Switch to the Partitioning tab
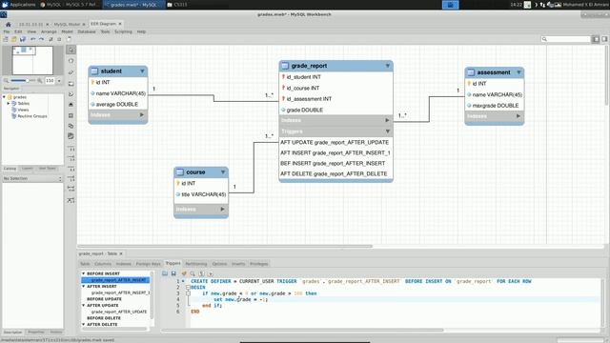The height and width of the screenshot is (343, 610). tap(196, 264)
